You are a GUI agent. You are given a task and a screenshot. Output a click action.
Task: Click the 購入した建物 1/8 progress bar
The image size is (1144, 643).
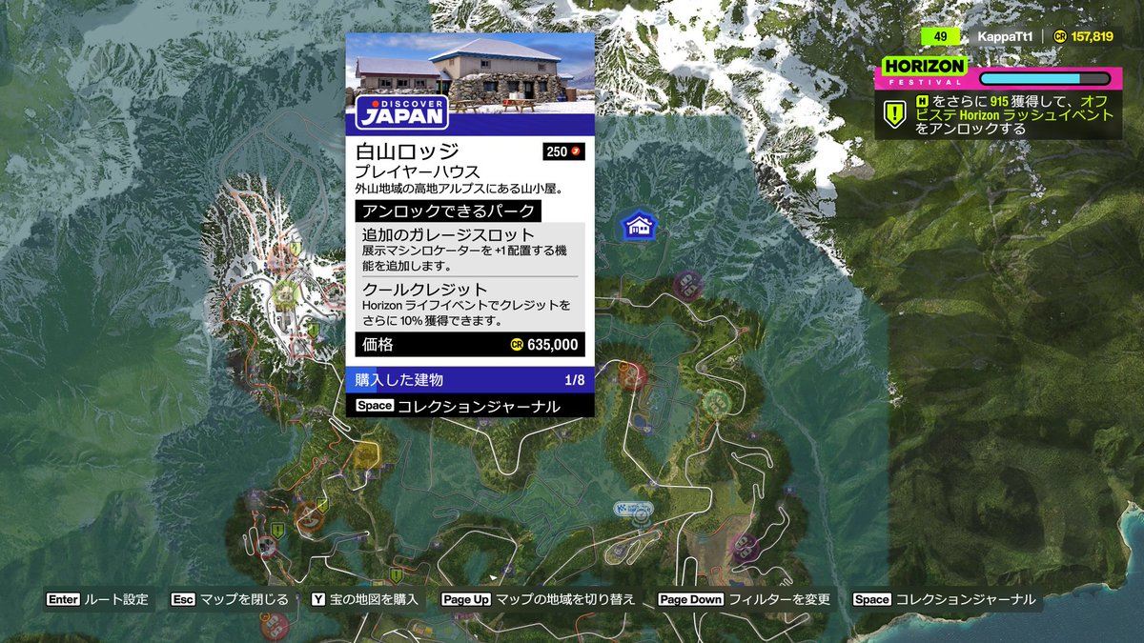470,380
